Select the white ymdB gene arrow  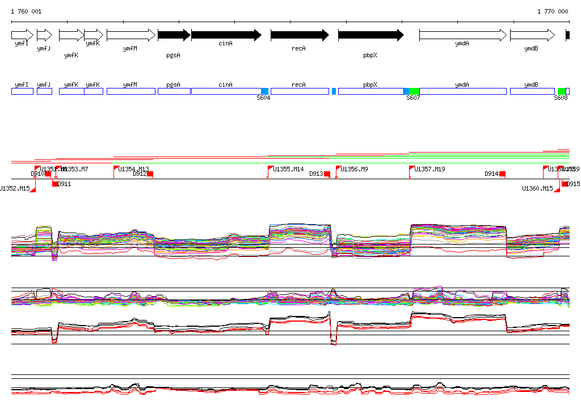click(x=532, y=35)
